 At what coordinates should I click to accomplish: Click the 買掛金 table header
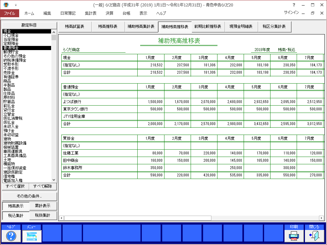point(69,138)
